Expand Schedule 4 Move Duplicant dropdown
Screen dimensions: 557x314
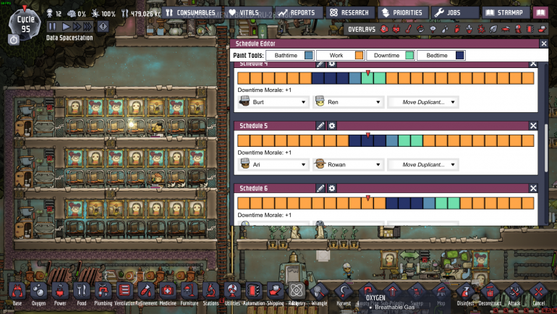coord(422,102)
